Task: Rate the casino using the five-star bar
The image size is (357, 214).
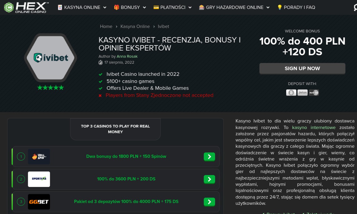Action: click(50, 87)
